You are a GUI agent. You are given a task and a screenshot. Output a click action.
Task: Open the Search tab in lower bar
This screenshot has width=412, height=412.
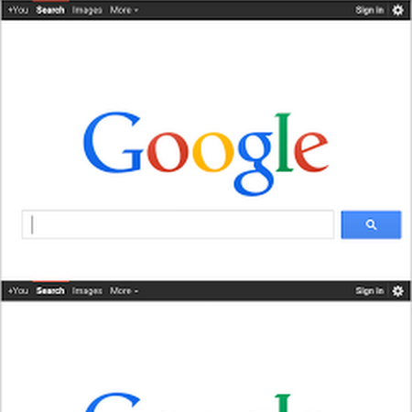click(50, 291)
